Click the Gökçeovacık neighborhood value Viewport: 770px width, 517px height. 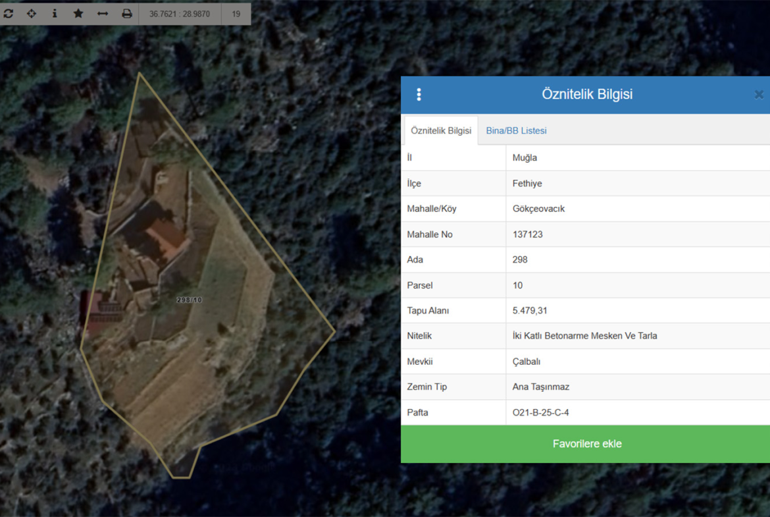[538, 209]
